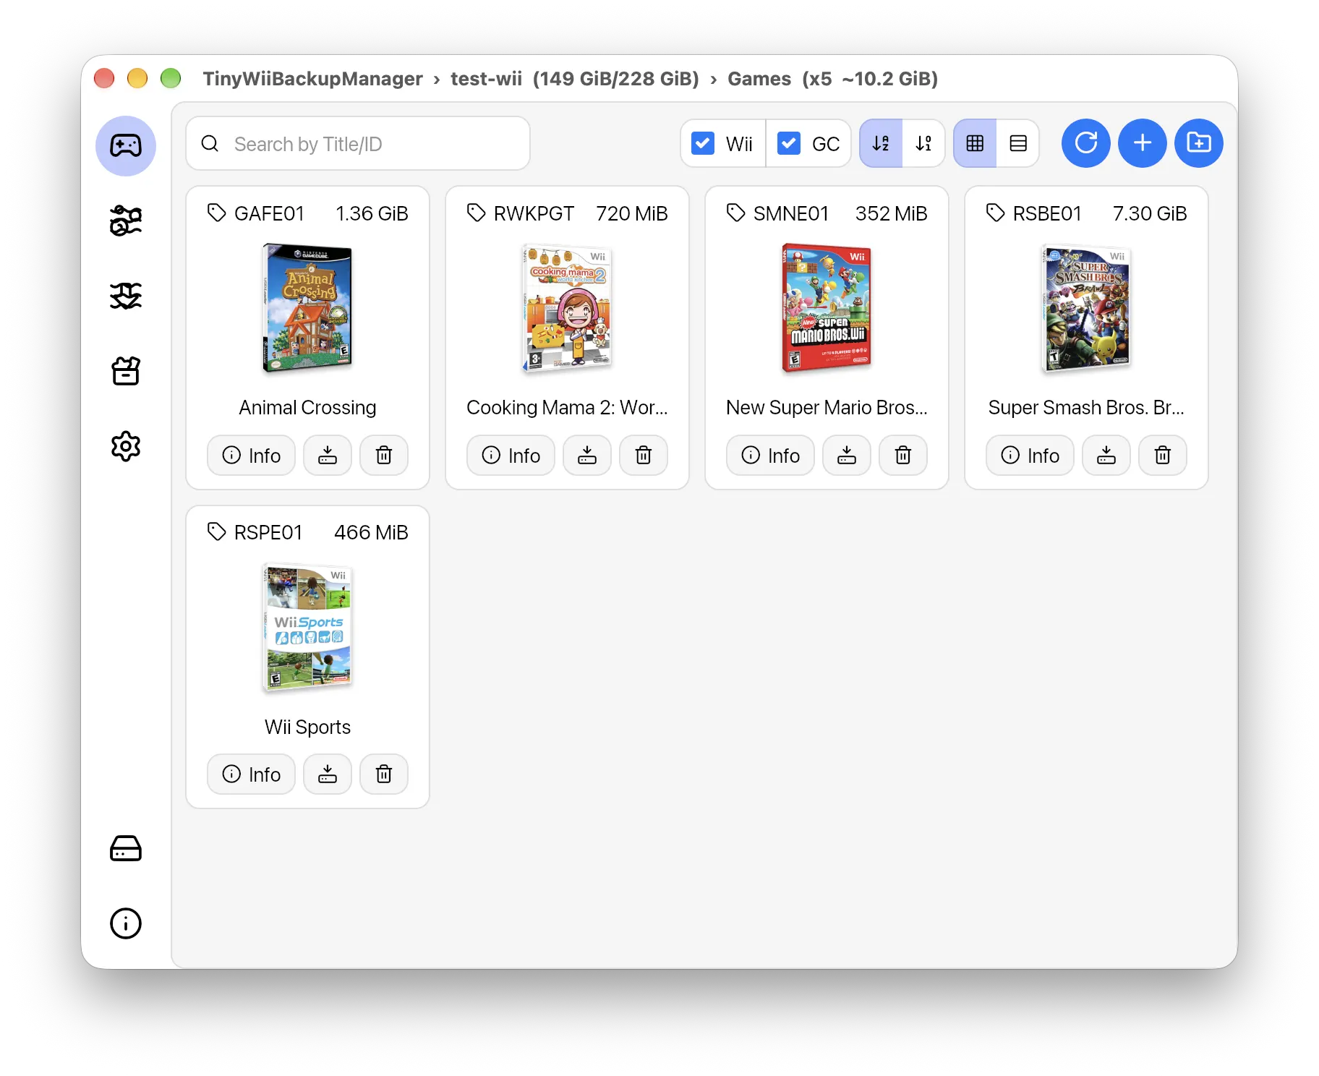Delete Animal Crossing with trash icon
1319x1076 pixels.
[x=384, y=455]
